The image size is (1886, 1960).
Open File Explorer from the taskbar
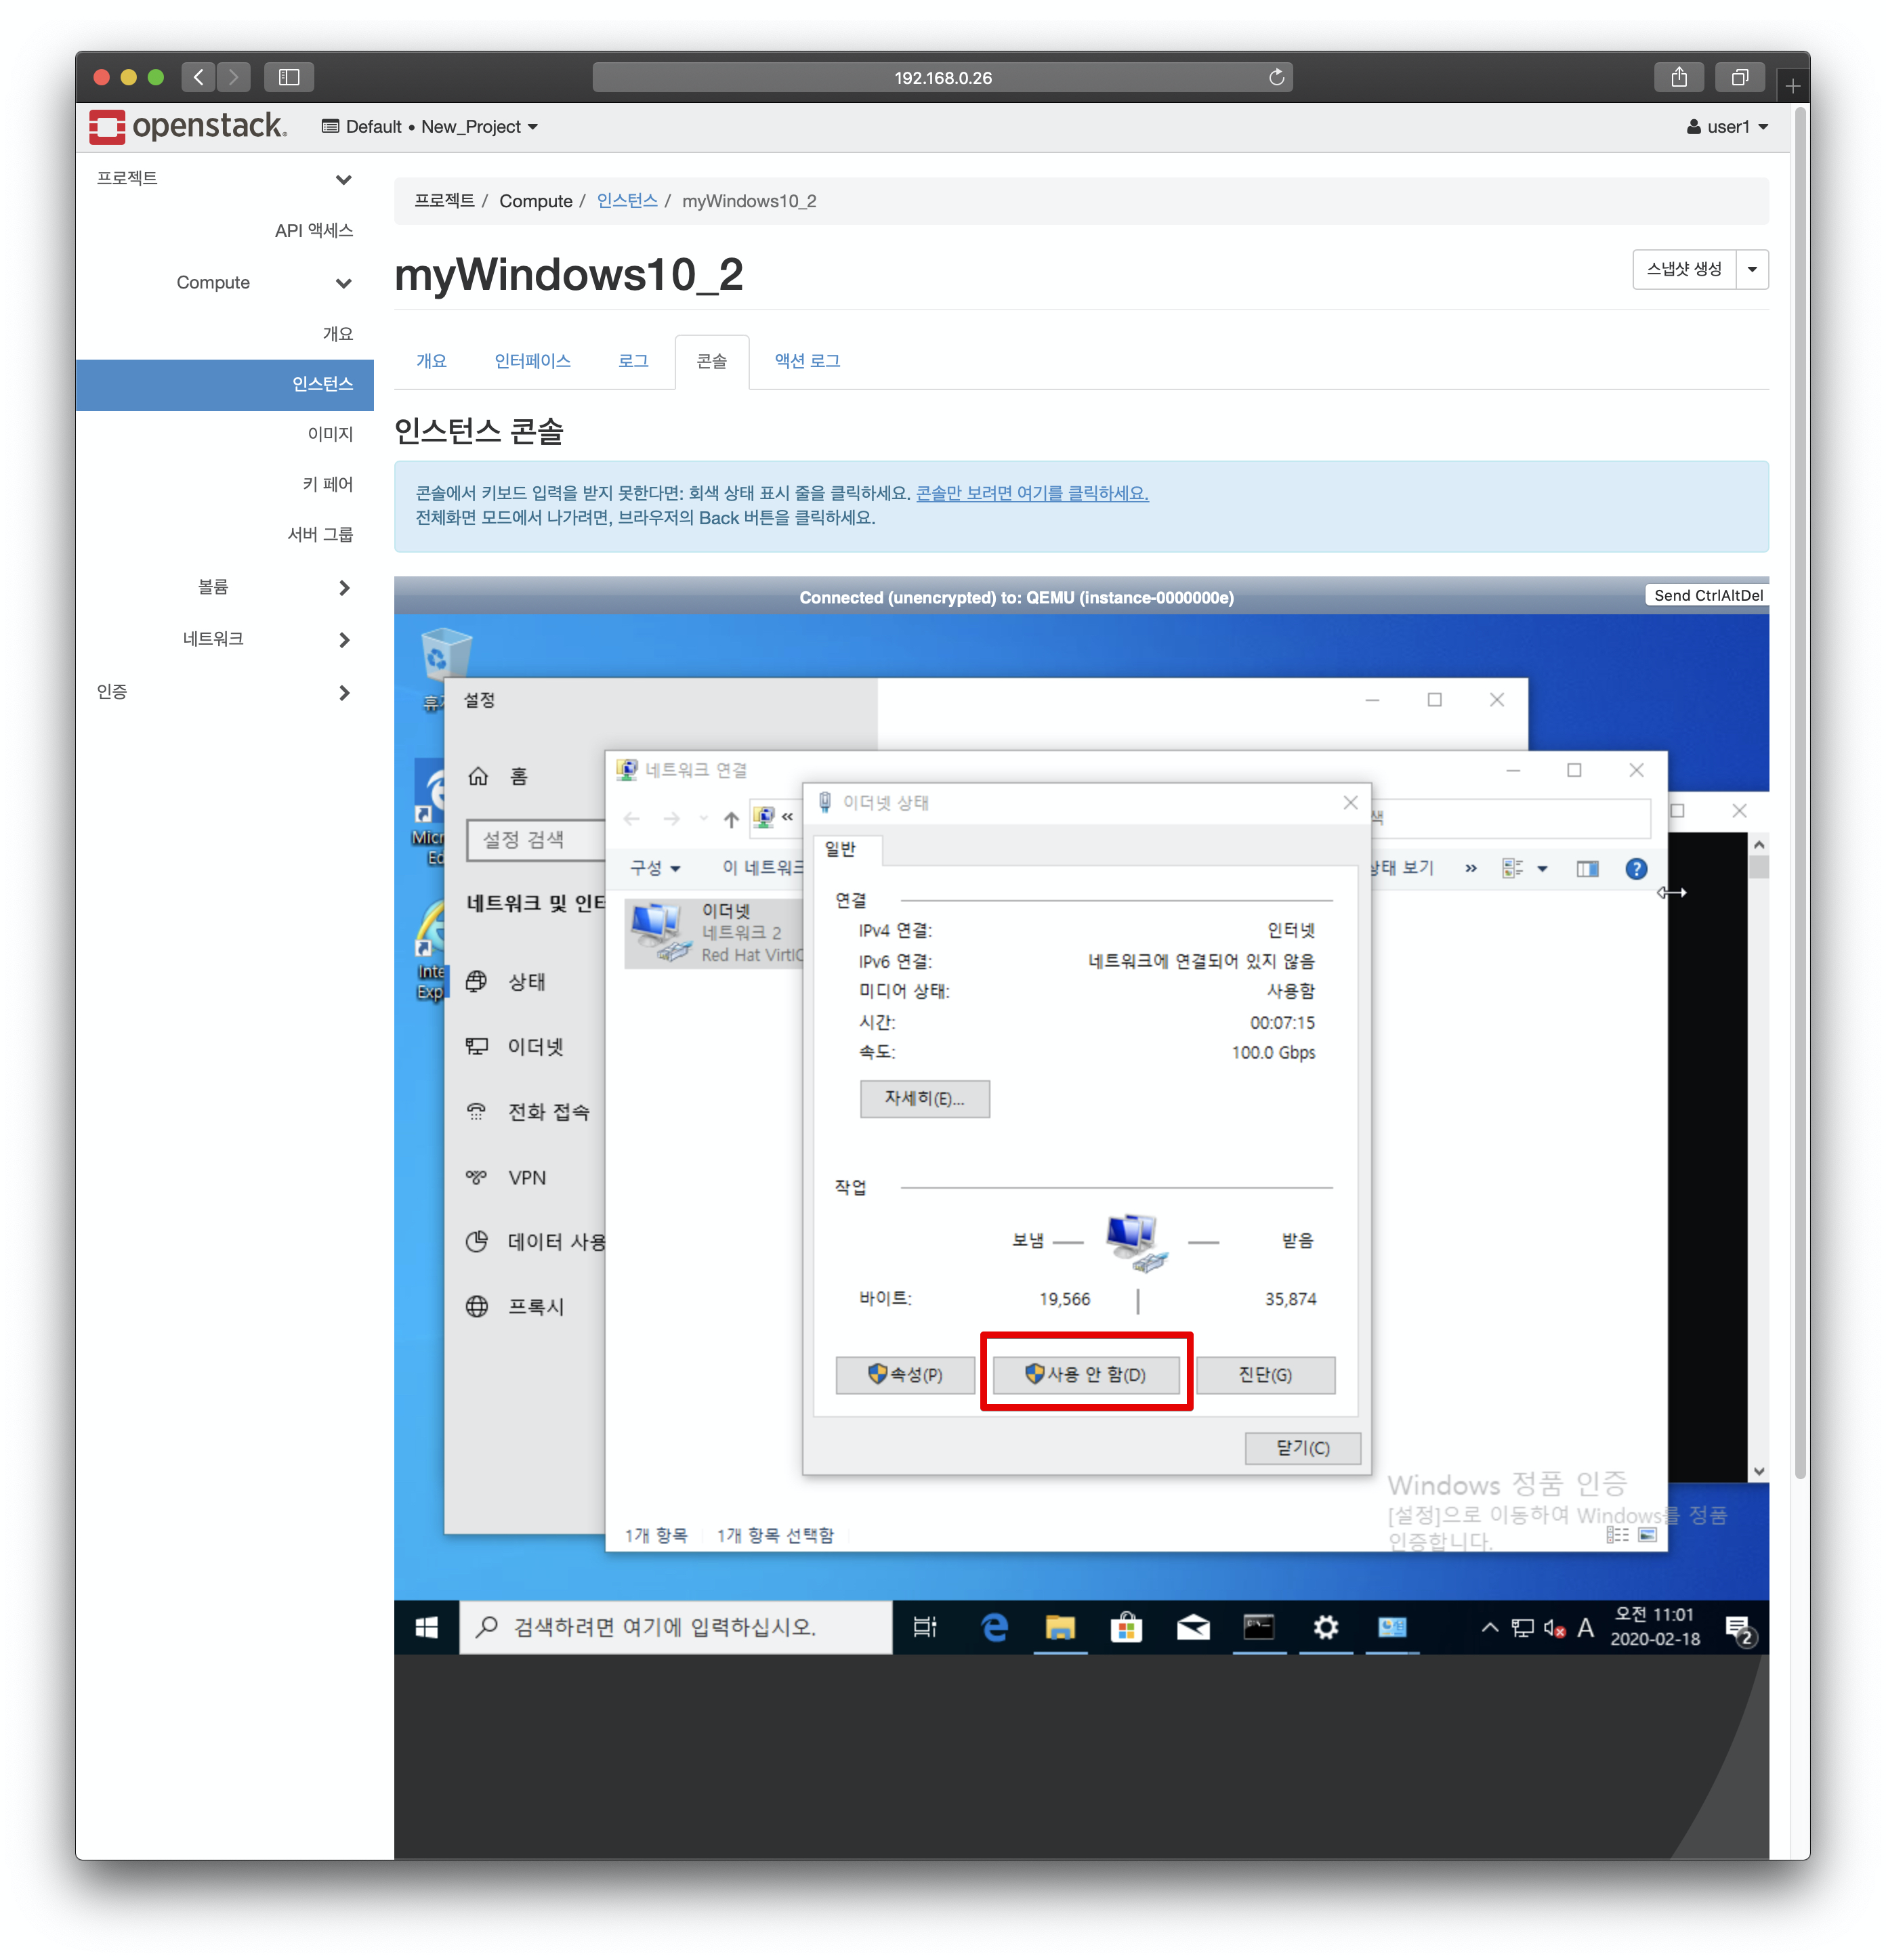point(1059,1628)
